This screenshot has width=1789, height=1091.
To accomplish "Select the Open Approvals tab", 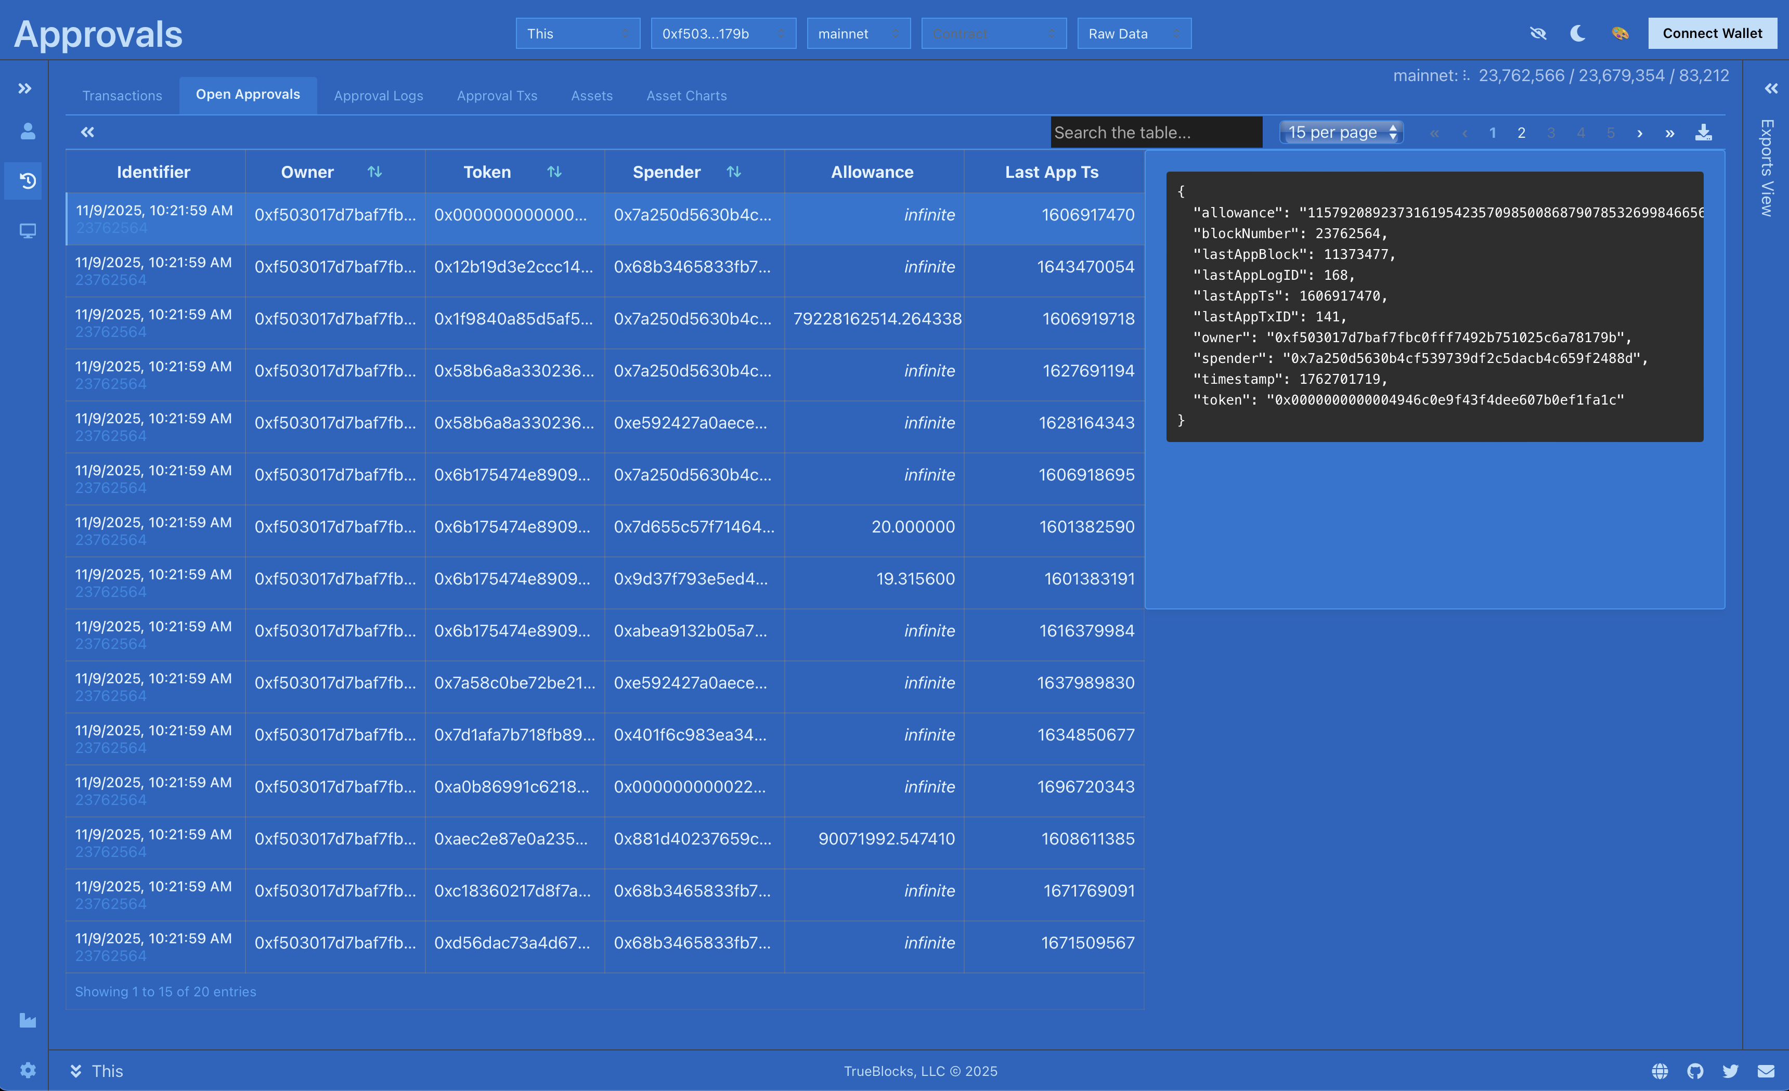I will point(248,95).
